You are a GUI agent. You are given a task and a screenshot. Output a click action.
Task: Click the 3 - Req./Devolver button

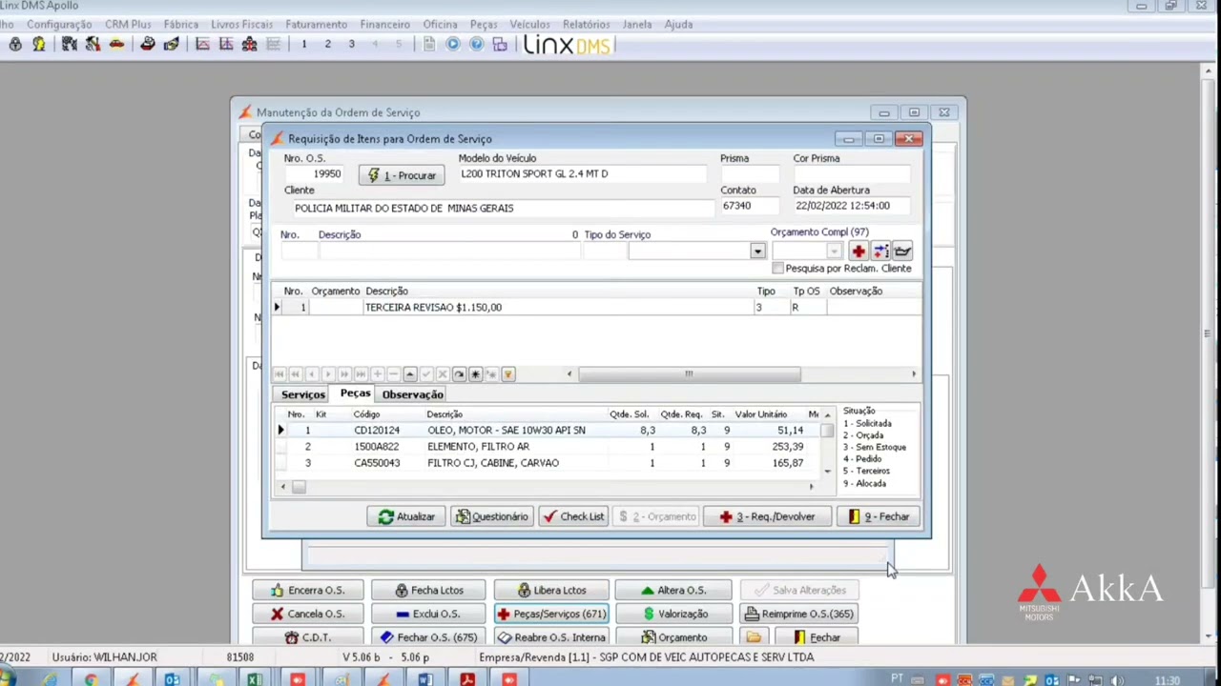pyautogui.click(x=767, y=516)
